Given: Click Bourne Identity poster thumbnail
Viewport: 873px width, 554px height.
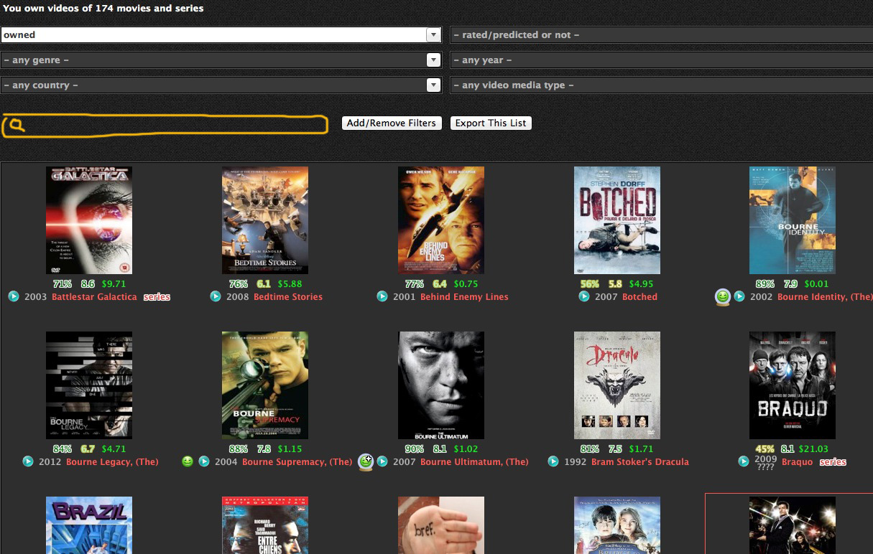Looking at the screenshot, I should click(793, 220).
